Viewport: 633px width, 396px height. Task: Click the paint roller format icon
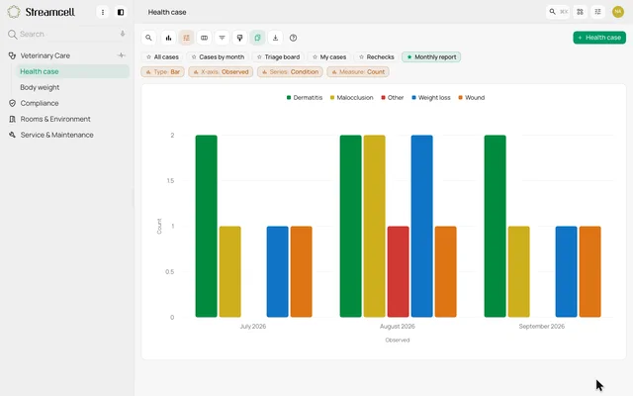(x=239, y=38)
